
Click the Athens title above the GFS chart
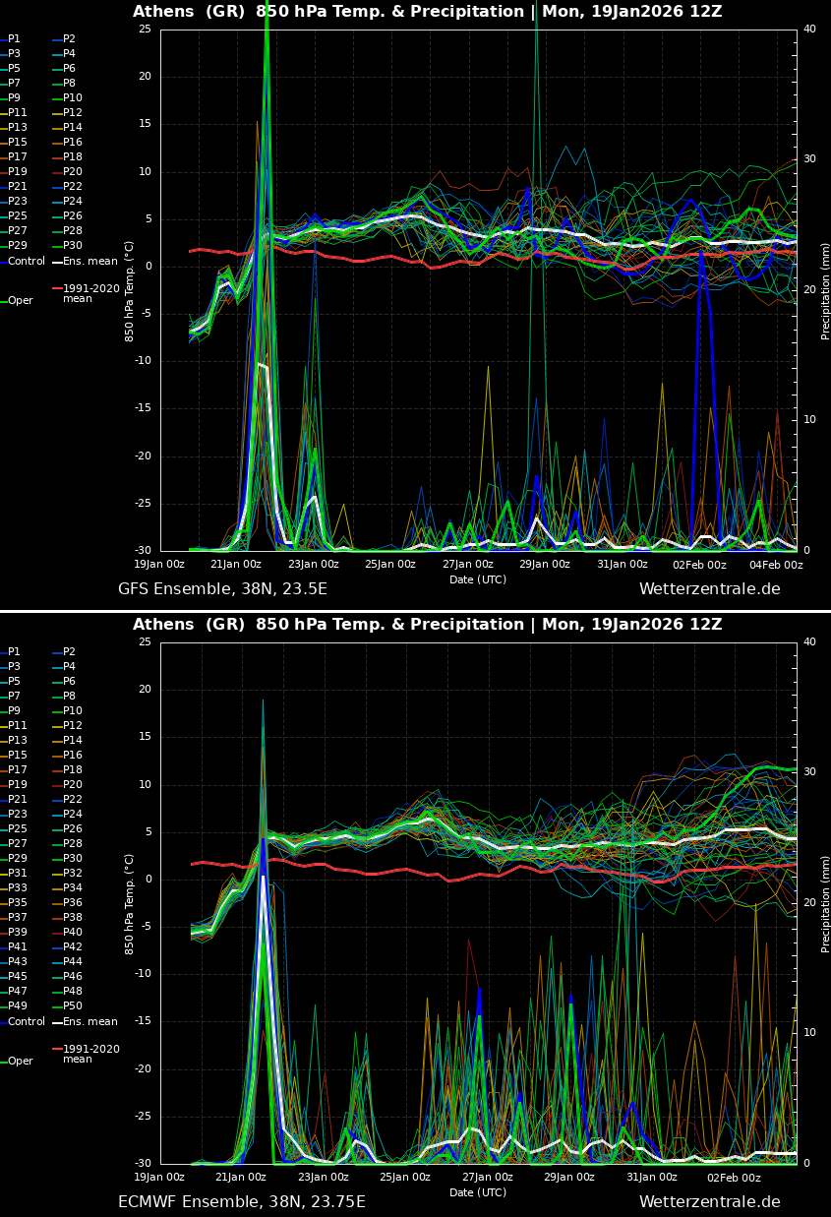pyautogui.click(x=427, y=12)
